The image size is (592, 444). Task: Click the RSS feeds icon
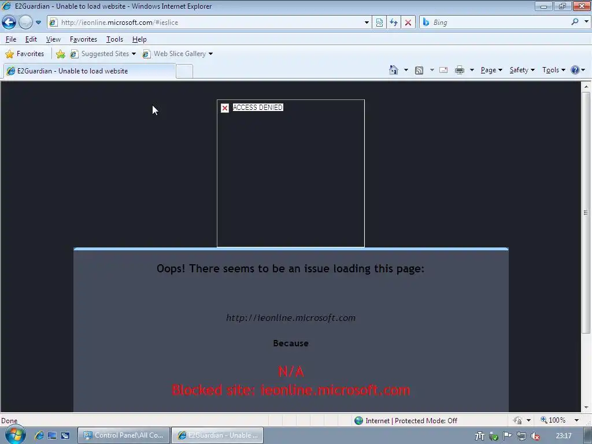(x=419, y=70)
